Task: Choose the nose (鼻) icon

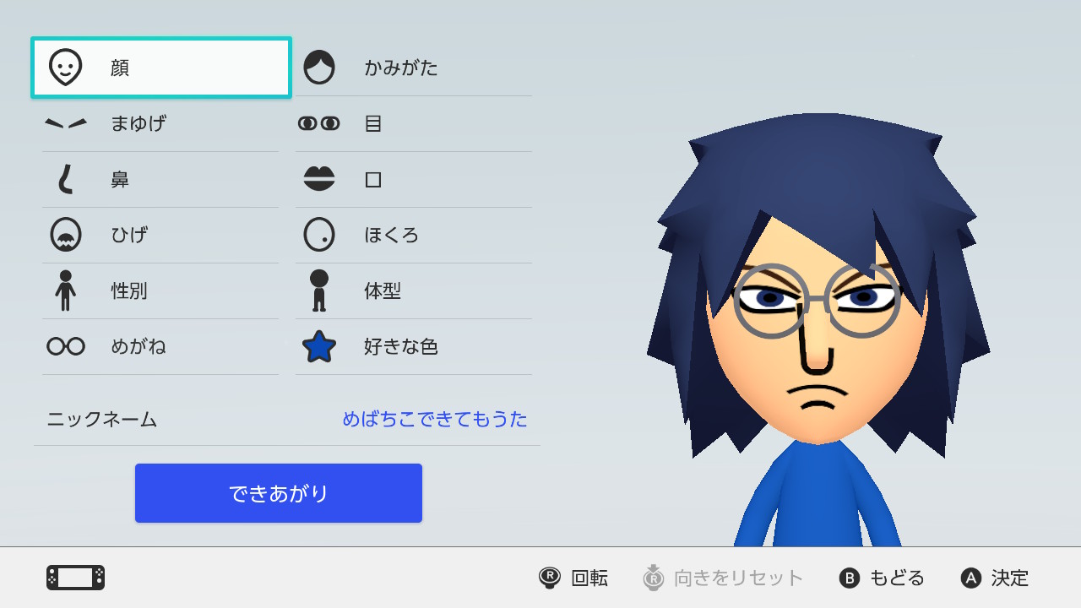Action: [x=65, y=179]
